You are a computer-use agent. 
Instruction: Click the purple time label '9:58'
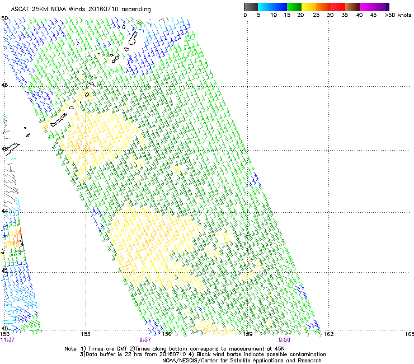point(284,340)
